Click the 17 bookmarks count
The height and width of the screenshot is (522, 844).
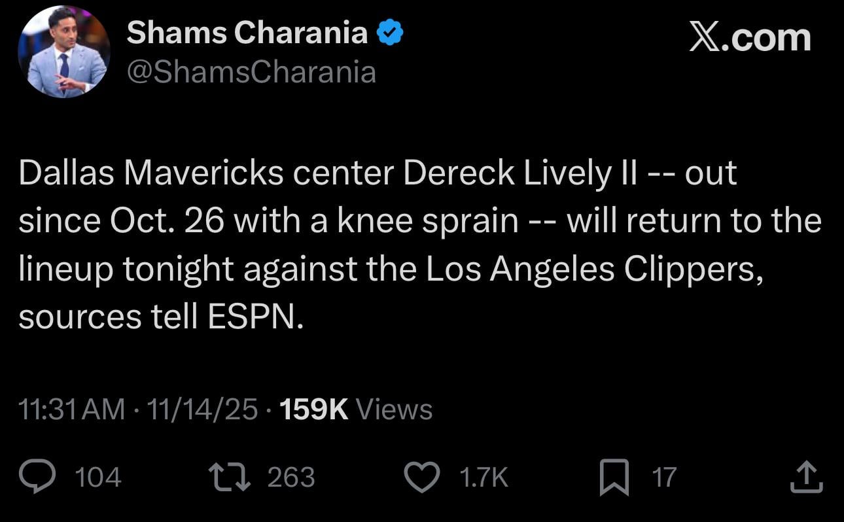663,478
